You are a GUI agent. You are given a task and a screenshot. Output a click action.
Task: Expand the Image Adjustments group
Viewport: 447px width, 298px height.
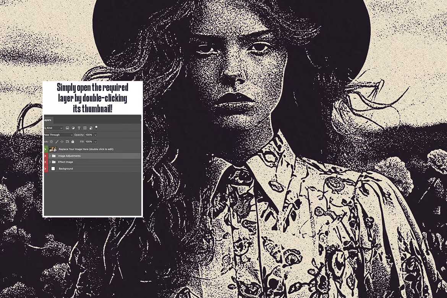(x=50, y=156)
